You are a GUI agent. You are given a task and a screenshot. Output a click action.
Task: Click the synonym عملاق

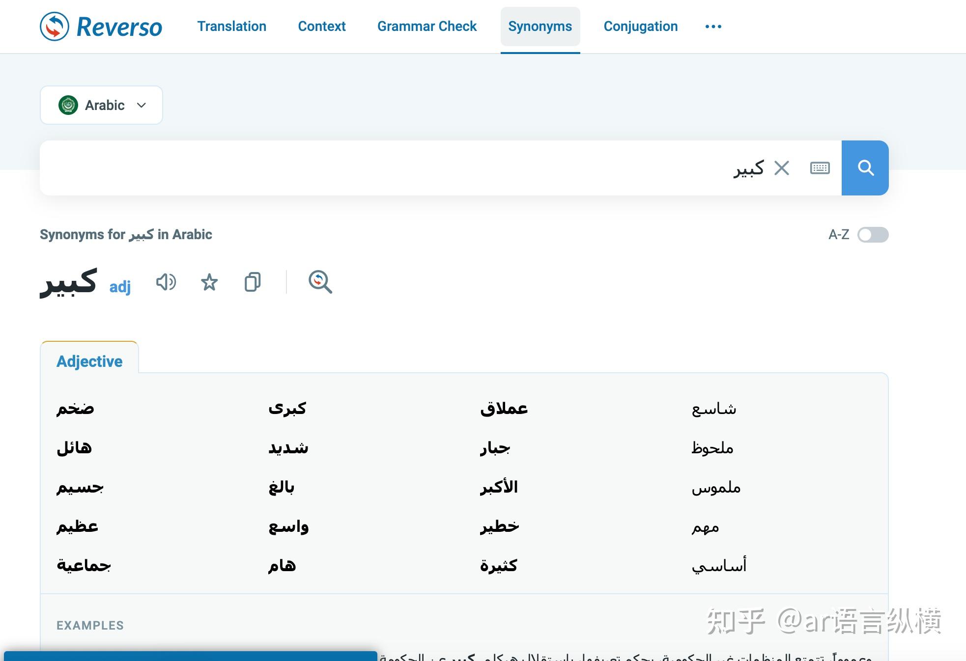click(504, 409)
